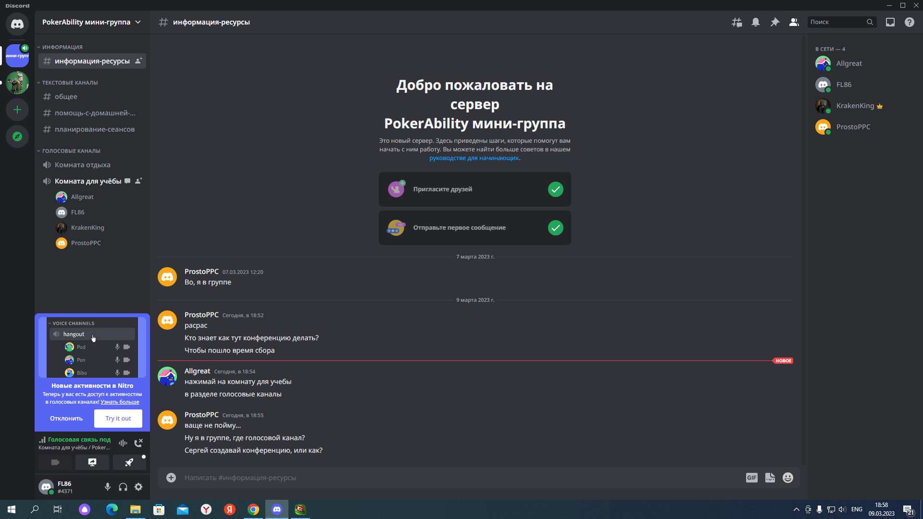This screenshot has height=519, width=923.
Task: Attach a file with plus button
Action: (171, 478)
